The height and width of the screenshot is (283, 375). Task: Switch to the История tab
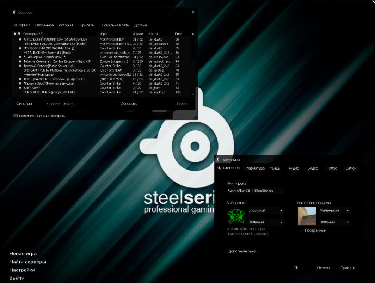point(66,25)
